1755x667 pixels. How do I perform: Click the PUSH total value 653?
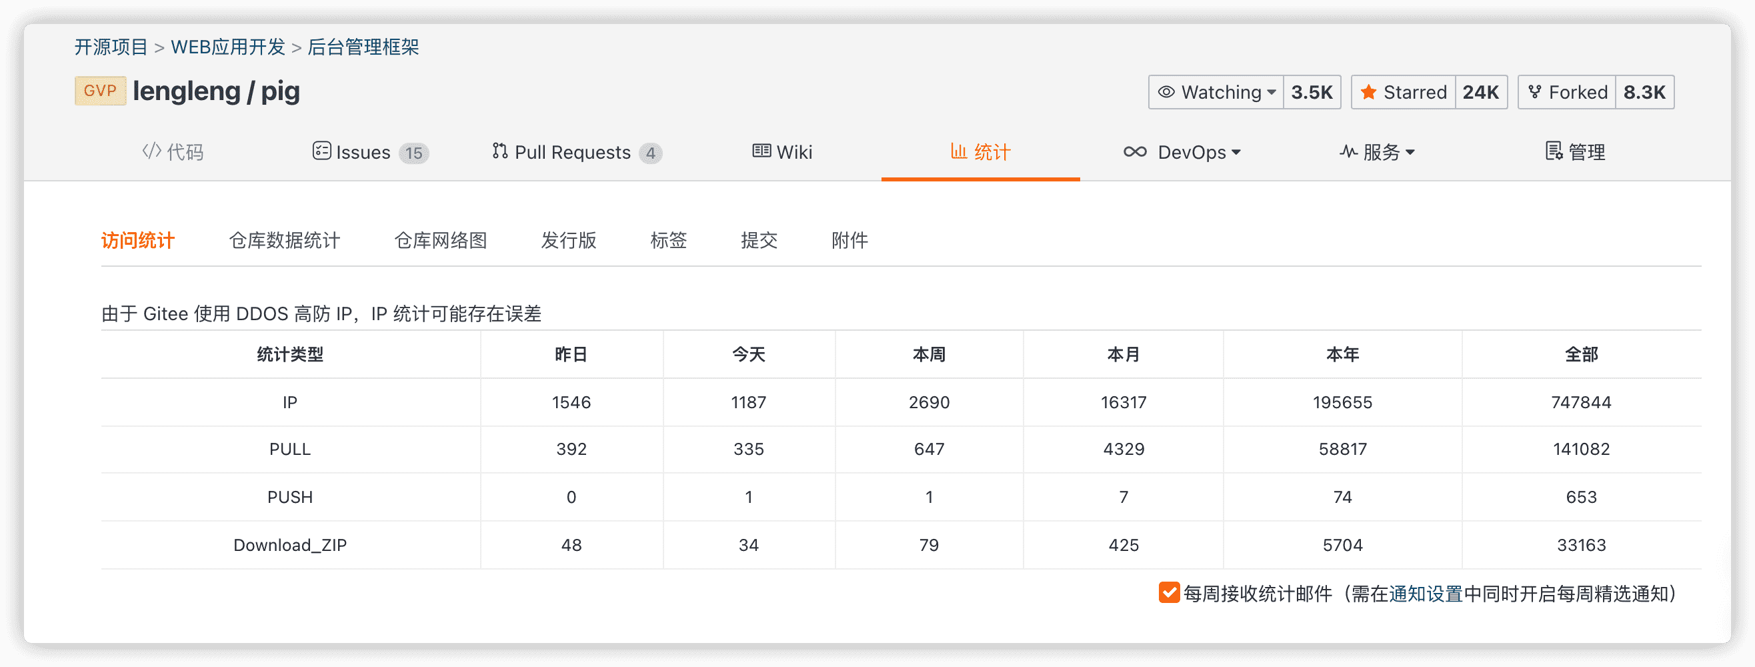coord(1581,498)
